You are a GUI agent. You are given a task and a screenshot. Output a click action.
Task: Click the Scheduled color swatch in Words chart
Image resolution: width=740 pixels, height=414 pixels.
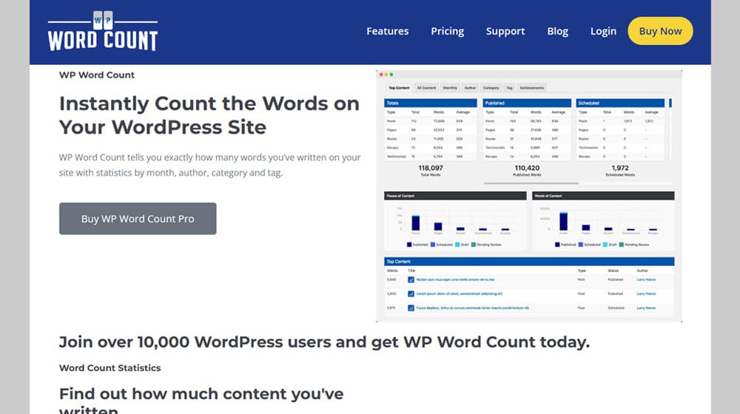click(583, 244)
